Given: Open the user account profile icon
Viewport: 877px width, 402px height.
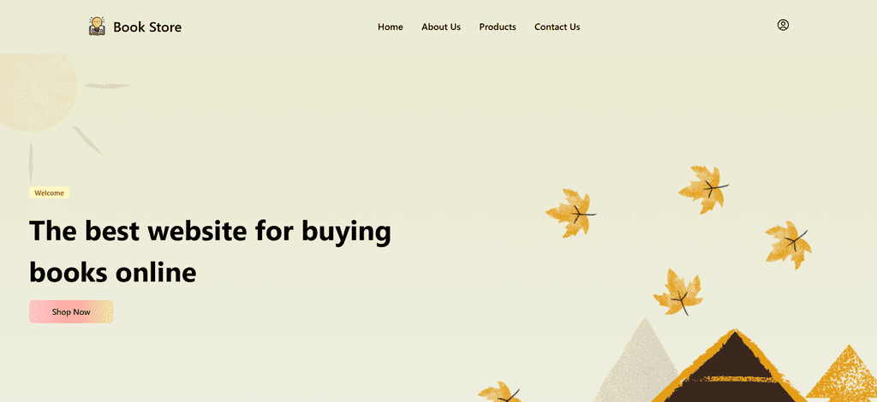Looking at the screenshot, I should click(x=783, y=25).
